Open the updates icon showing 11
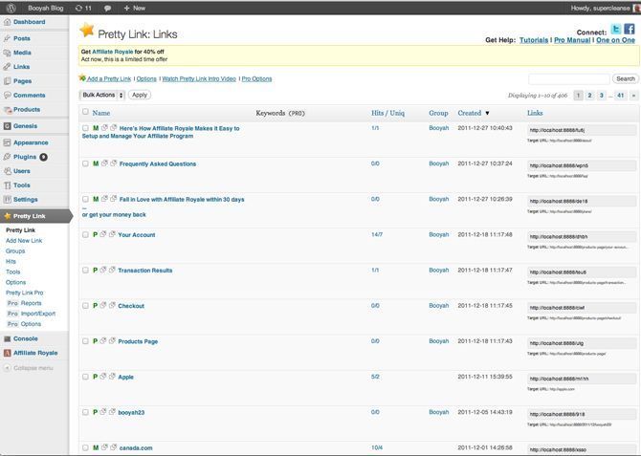The height and width of the screenshot is (456, 641). pyautogui.click(x=83, y=8)
